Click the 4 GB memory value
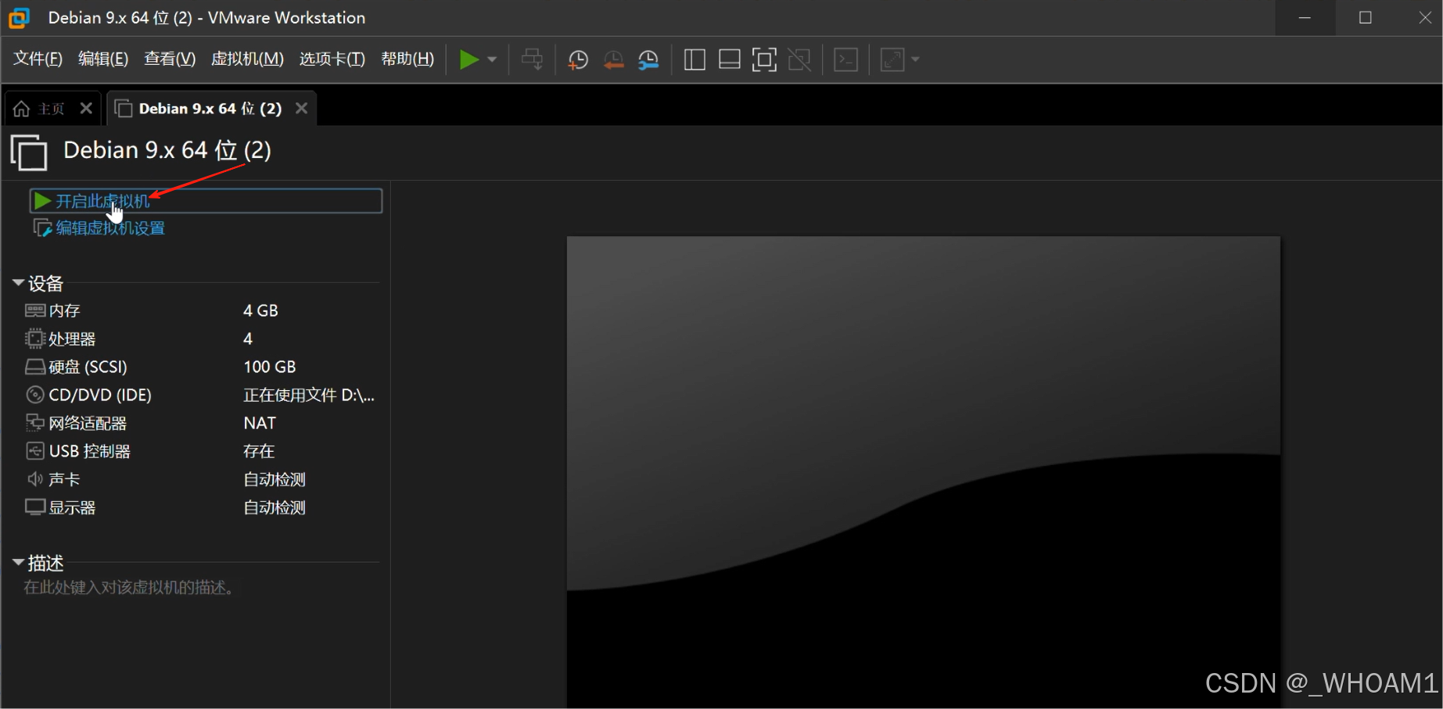1443x709 pixels. (260, 310)
